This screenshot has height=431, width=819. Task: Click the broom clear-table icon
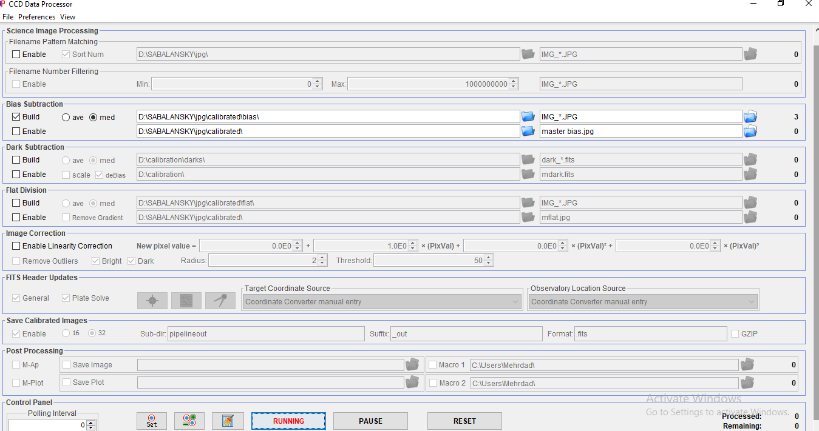[x=228, y=421]
